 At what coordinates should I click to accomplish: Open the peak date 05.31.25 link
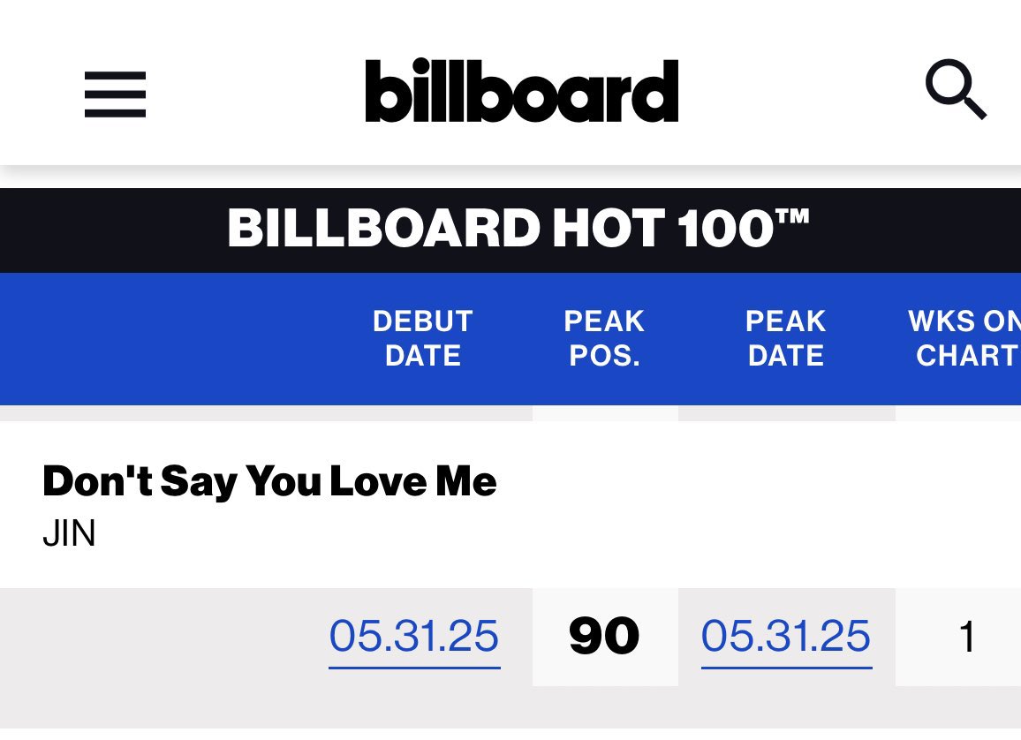[x=786, y=637]
